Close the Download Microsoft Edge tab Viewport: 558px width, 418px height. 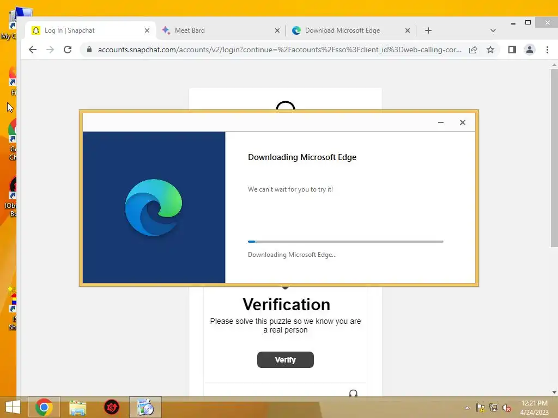click(x=408, y=30)
